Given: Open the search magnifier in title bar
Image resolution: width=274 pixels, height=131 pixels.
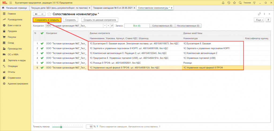Looking at the screenshot, I should pos(240,3).
